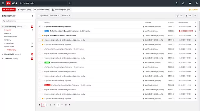200x111 pixels.
Task: Sort by the Doručení zprávy column header
Action: click(183, 22)
